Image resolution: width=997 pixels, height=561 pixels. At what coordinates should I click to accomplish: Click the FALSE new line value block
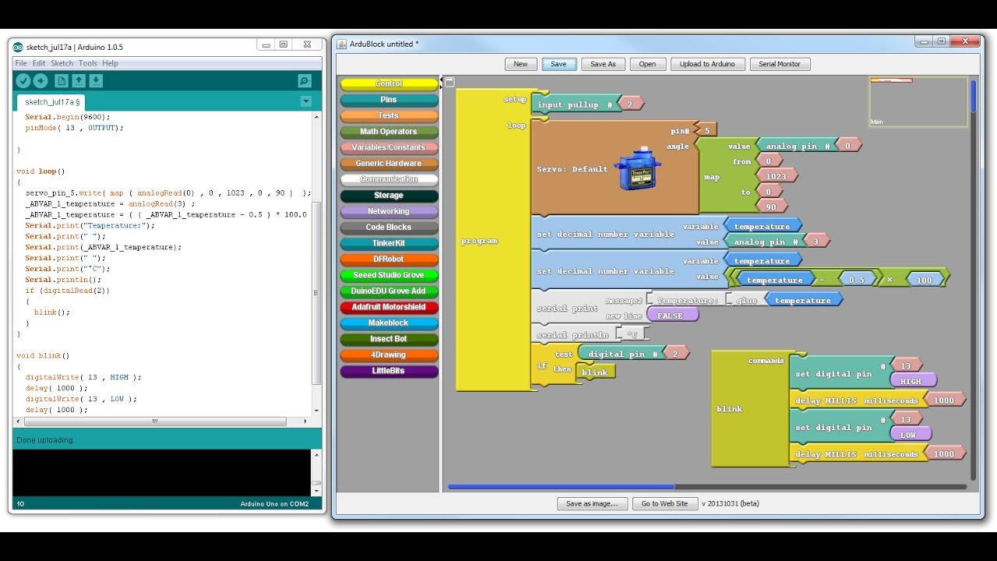point(671,316)
